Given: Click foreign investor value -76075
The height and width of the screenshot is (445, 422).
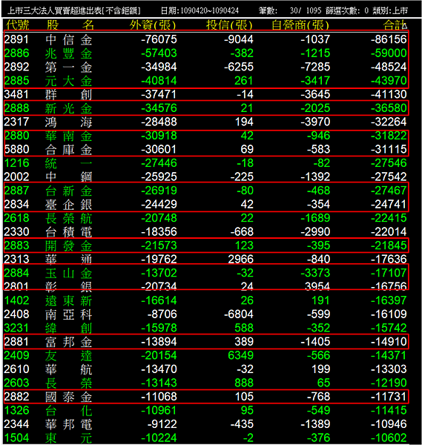Looking at the screenshot, I should [159, 39].
